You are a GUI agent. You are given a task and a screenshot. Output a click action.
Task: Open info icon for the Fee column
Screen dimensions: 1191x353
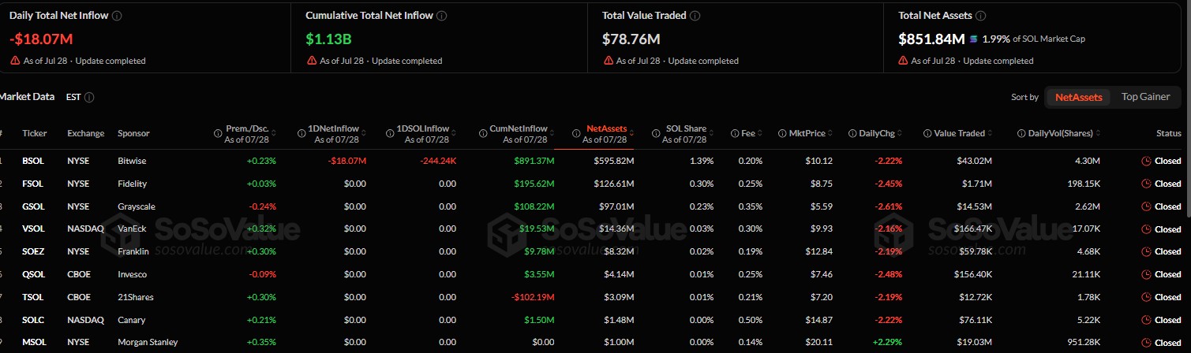735,133
